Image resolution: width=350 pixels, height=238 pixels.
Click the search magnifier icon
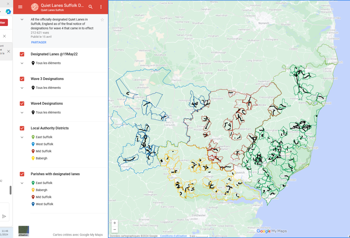point(91,7)
